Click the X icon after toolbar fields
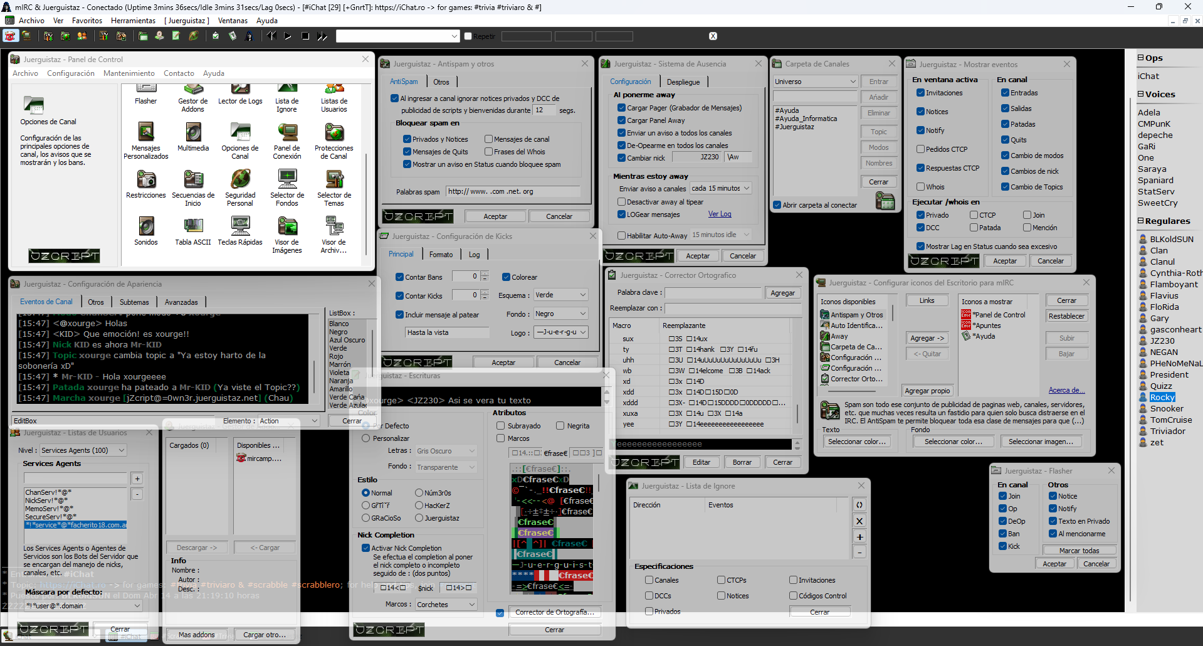This screenshot has width=1203, height=646. point(713,36)
